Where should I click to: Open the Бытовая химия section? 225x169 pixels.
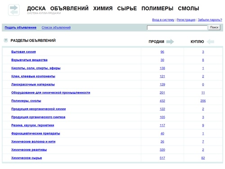[x=23, y=52]
